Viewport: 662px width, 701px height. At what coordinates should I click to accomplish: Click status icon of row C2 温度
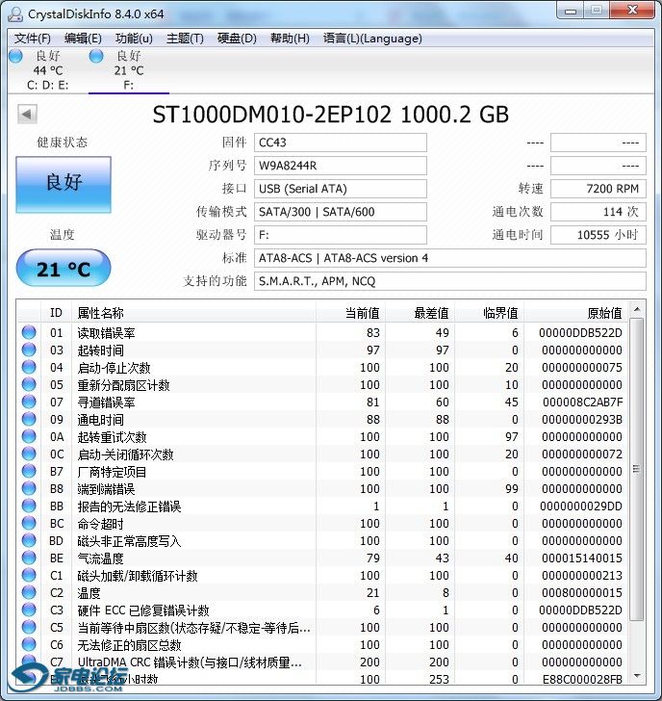pyautogui.click(x=29, y=592)
